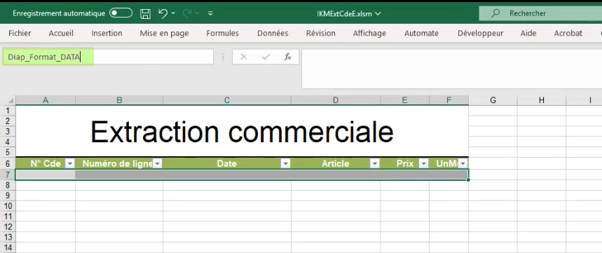
Task: Click the Insert Function fx icon
Action: point(287,57)
